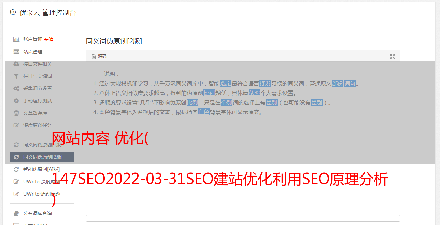Click the highlighted word 选定
Viewport: 440px width, 225px height.
coord(226,83)
